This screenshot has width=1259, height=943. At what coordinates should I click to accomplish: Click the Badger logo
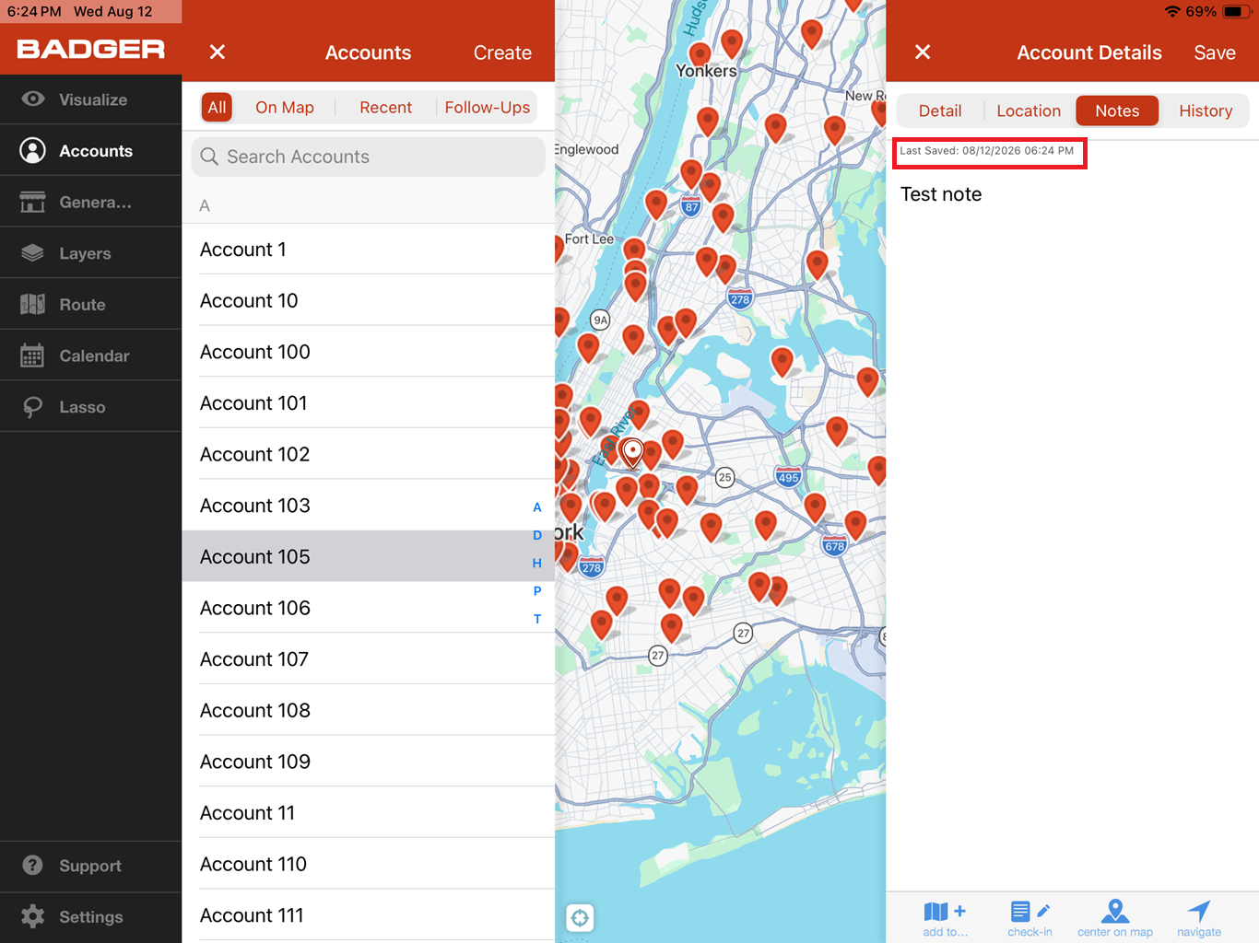(x=90, y=49)
